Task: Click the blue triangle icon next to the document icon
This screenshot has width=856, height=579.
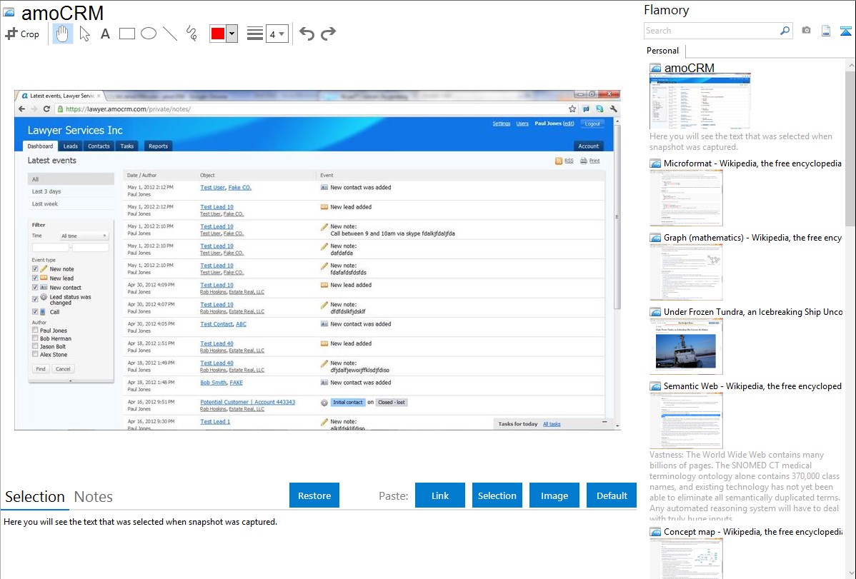Action: pyautogui.click(x=845, y=31)
